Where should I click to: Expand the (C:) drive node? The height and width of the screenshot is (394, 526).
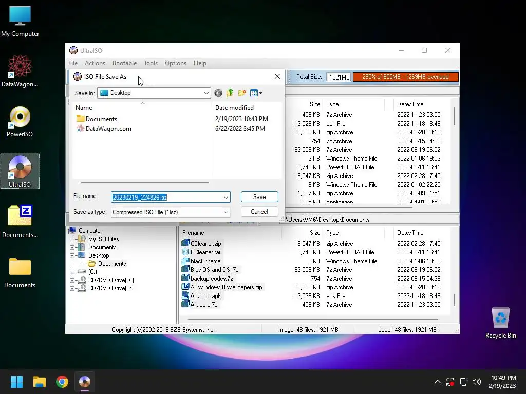tap(72, 272)
